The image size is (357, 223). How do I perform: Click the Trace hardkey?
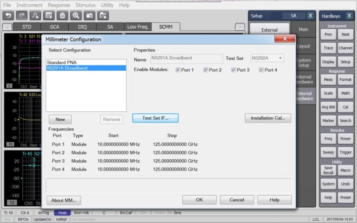328,48
